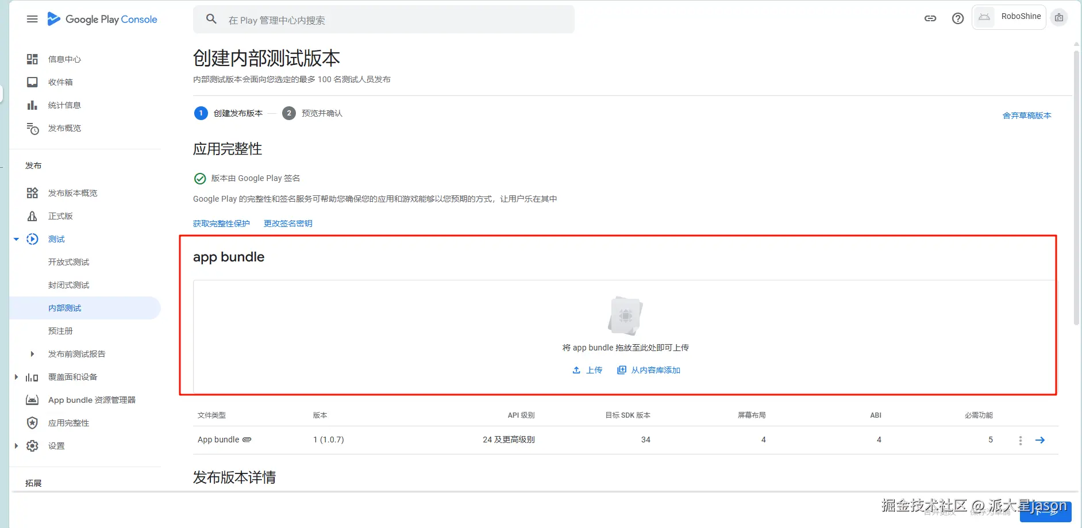This screenshot has width=1082, height=528.
Task: Click the App bundle 资源管理器 icon
Action: pyautogui.click(x=32, y=400)
